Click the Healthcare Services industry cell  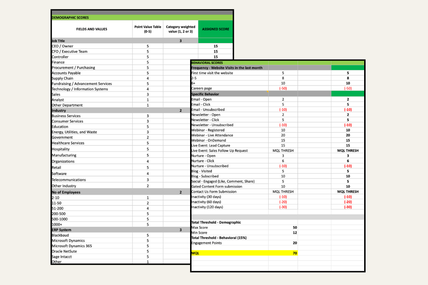click(68, 143)
